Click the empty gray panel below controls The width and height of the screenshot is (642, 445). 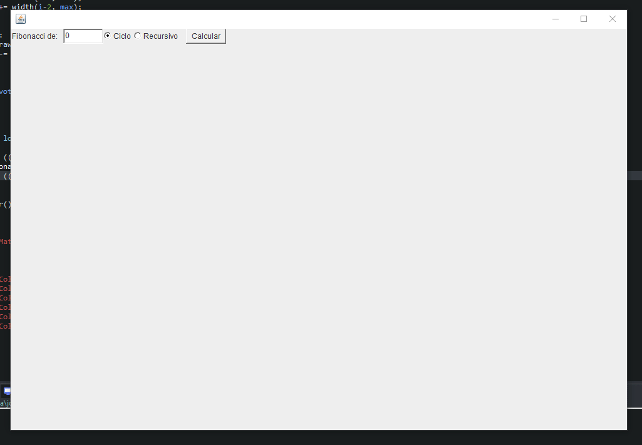pos(319,237)
